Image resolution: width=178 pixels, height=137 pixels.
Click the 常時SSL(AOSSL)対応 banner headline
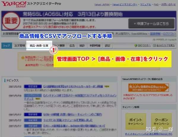pyautogui.click(x=73, y=15)
